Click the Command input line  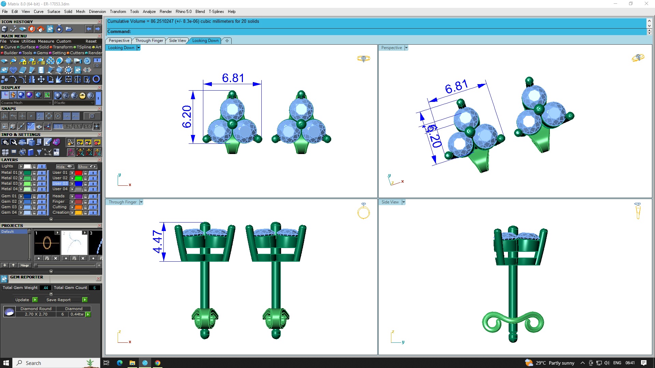click(376, 32)
